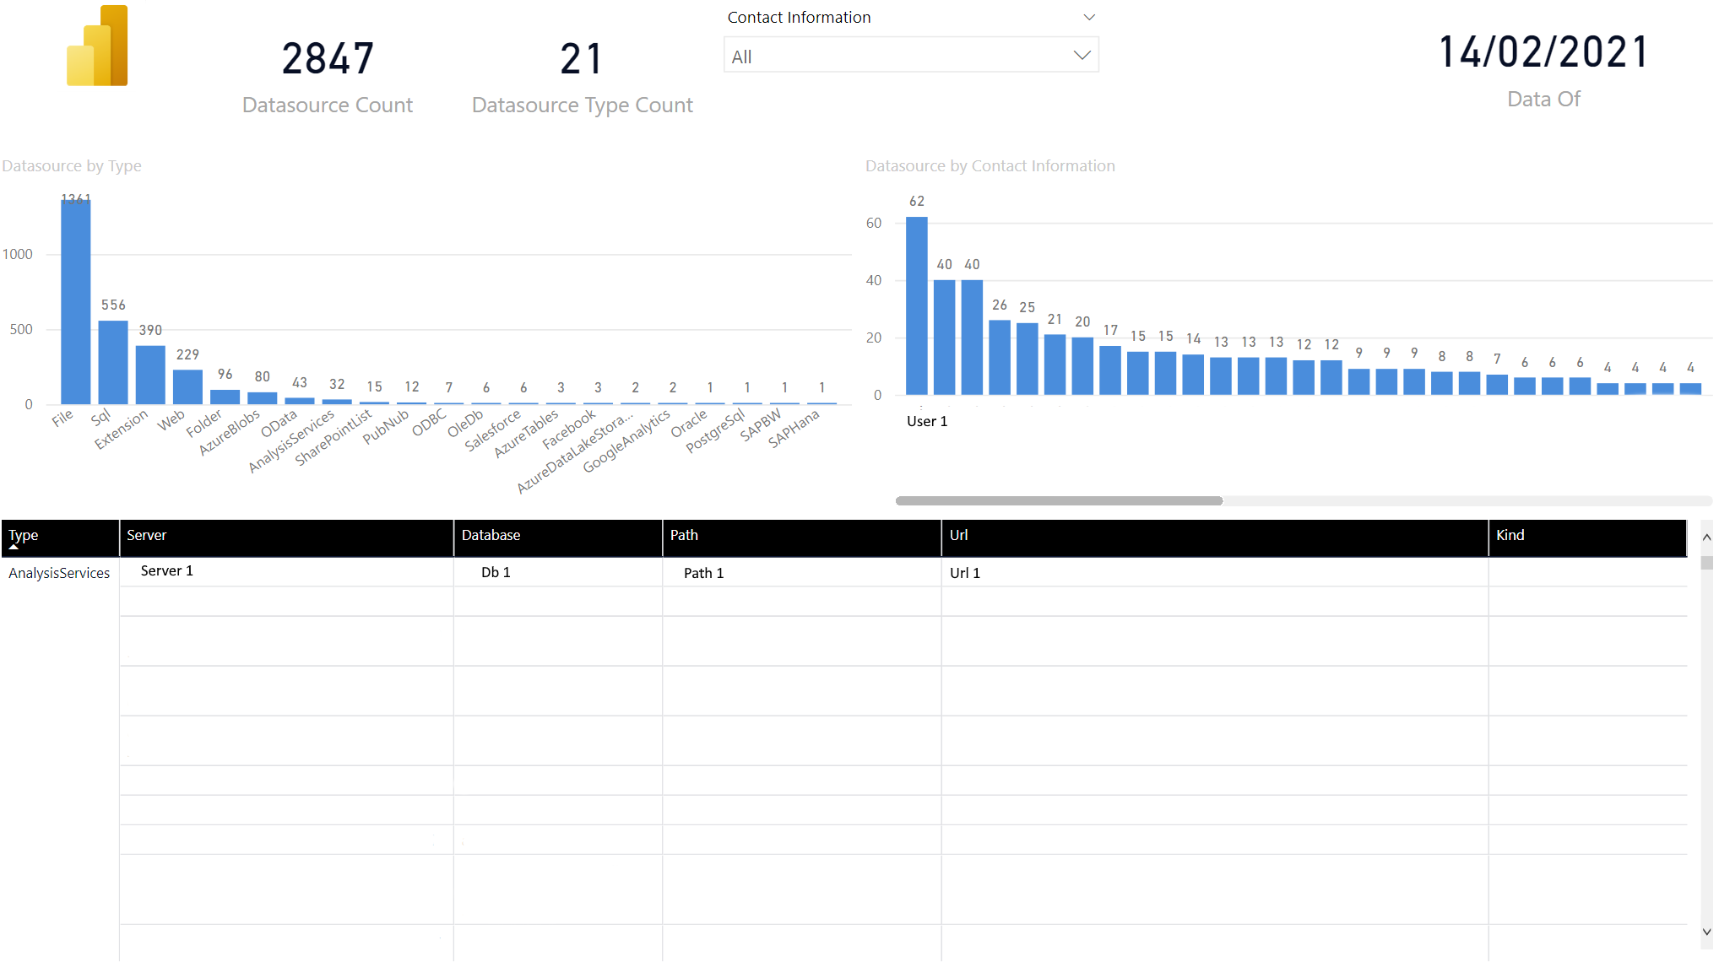1719x967 pixels.
Task: Sort table by Type column header
Action: 60,538
